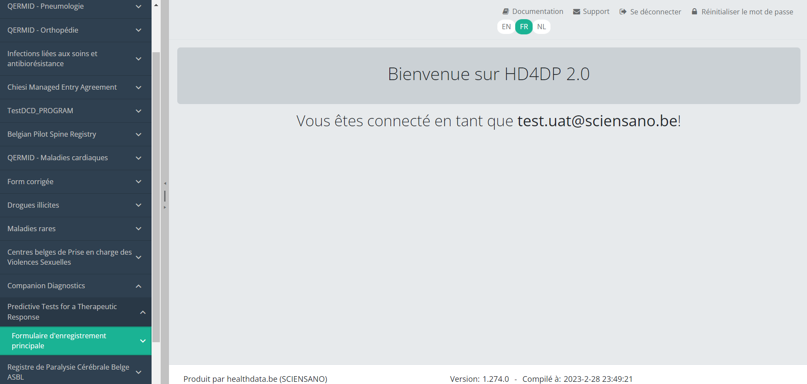Click the splitter expand-right arrow
The height and width of the screenshot is (384, 807).
(x=165, y=207)
